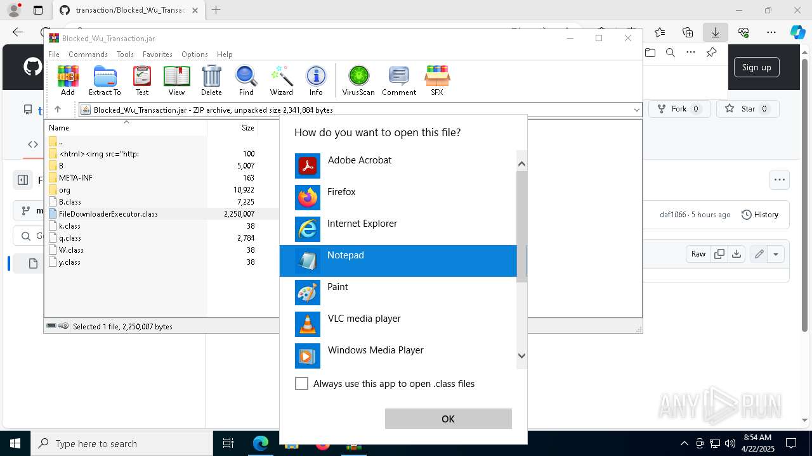Click the volume icon in system tray
This screenshot has width=812, height=456.
[x=730, y=443]
